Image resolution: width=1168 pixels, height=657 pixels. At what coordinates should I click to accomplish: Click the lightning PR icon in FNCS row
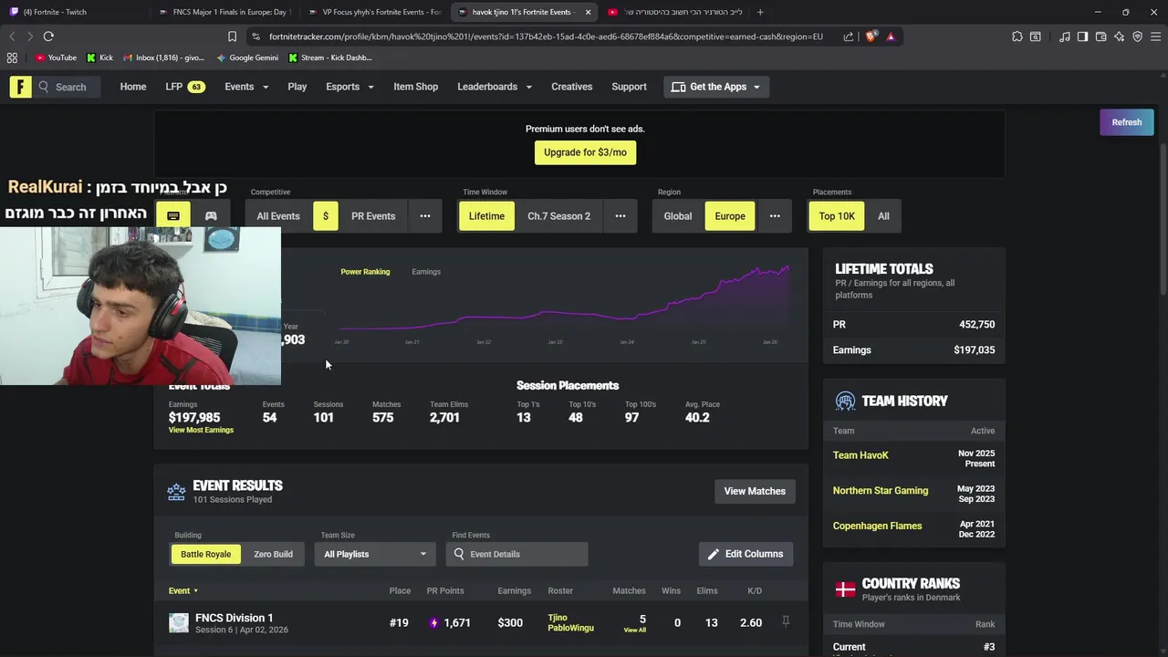click(x=433, y=622)
